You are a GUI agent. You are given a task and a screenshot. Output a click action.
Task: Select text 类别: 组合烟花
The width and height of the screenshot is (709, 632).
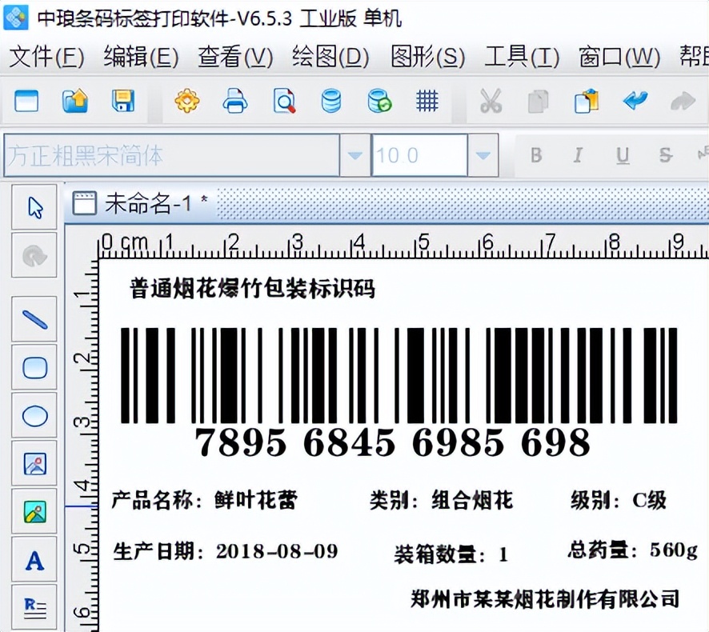(x=441, y=500)
